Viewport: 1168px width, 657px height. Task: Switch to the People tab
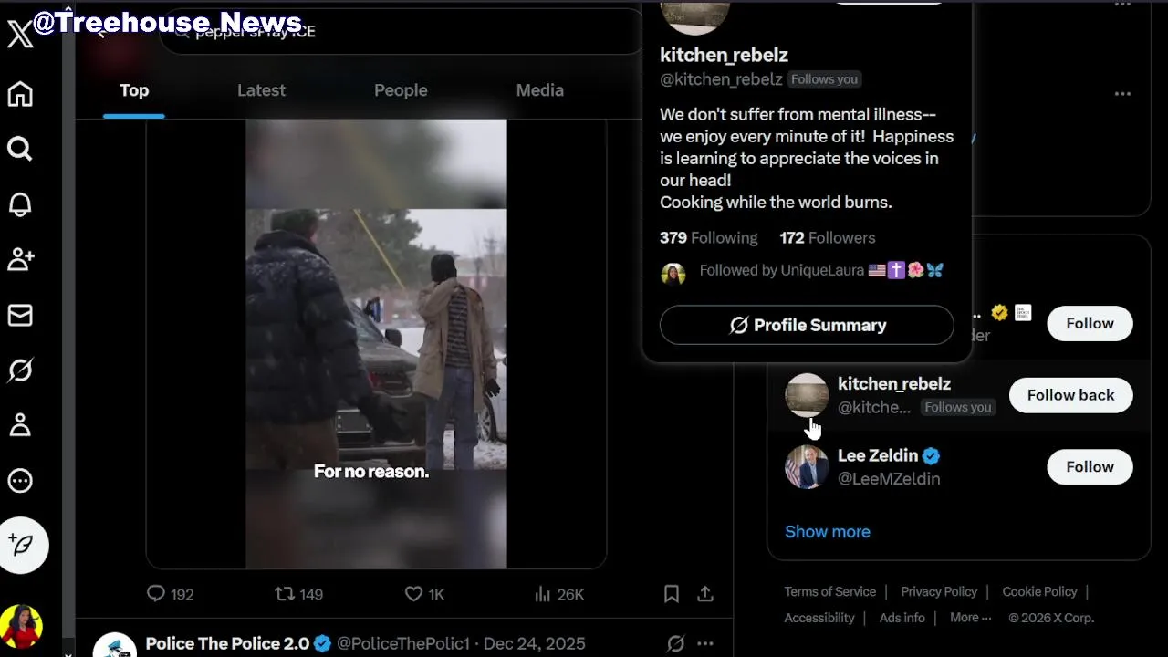401,90
